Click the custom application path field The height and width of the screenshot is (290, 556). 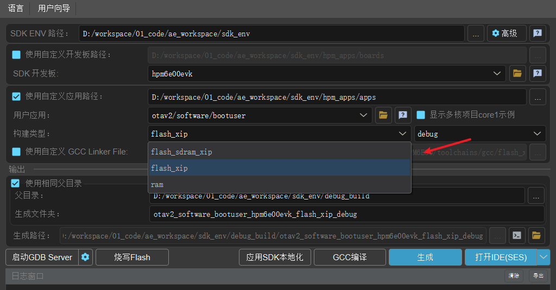[x=337, y=97]
